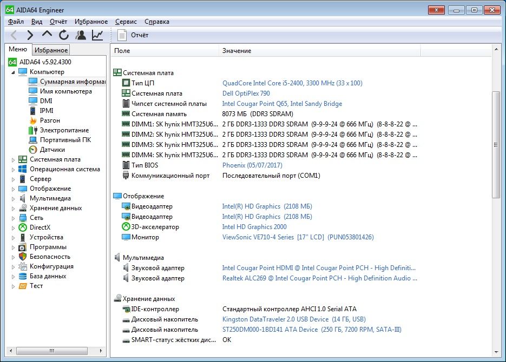The width and height of the screenshot is (506, 362).
Task: Select the Электропитание battery icon
Action: click(33, 130)
